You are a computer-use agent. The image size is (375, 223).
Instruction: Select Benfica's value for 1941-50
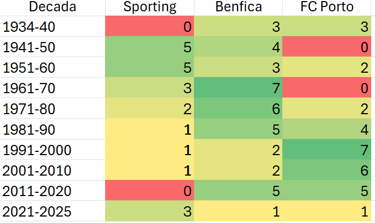pos(239,47)
